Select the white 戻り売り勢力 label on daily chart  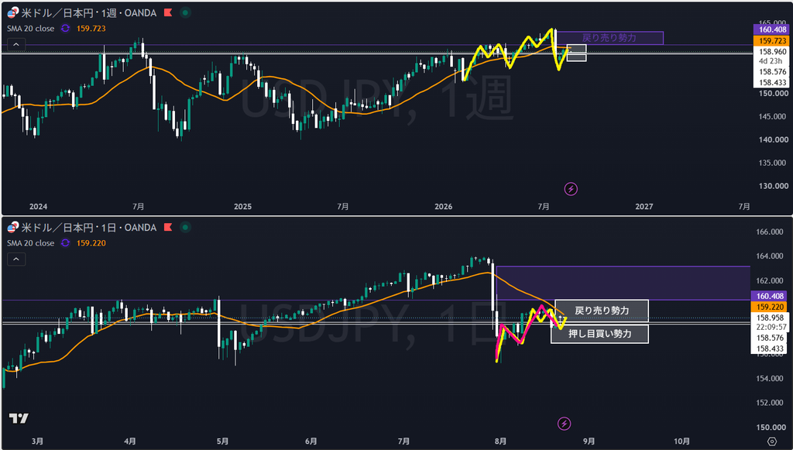pyautogui.click(x=602, y=311)
